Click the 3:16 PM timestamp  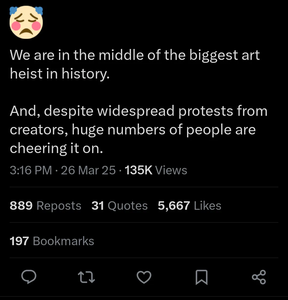click(x=31, y=170)
